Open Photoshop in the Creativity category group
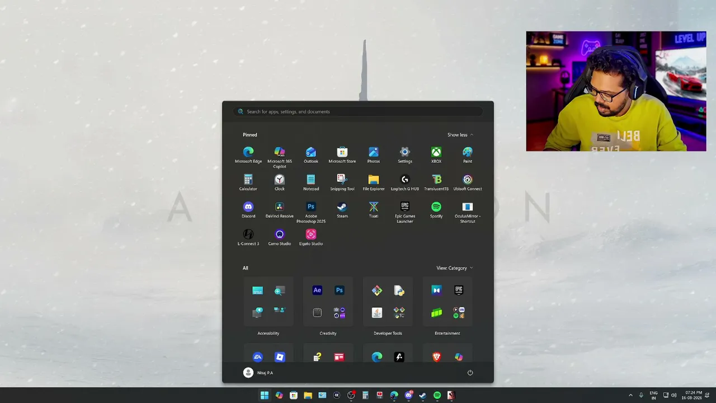 coord(339,290)
